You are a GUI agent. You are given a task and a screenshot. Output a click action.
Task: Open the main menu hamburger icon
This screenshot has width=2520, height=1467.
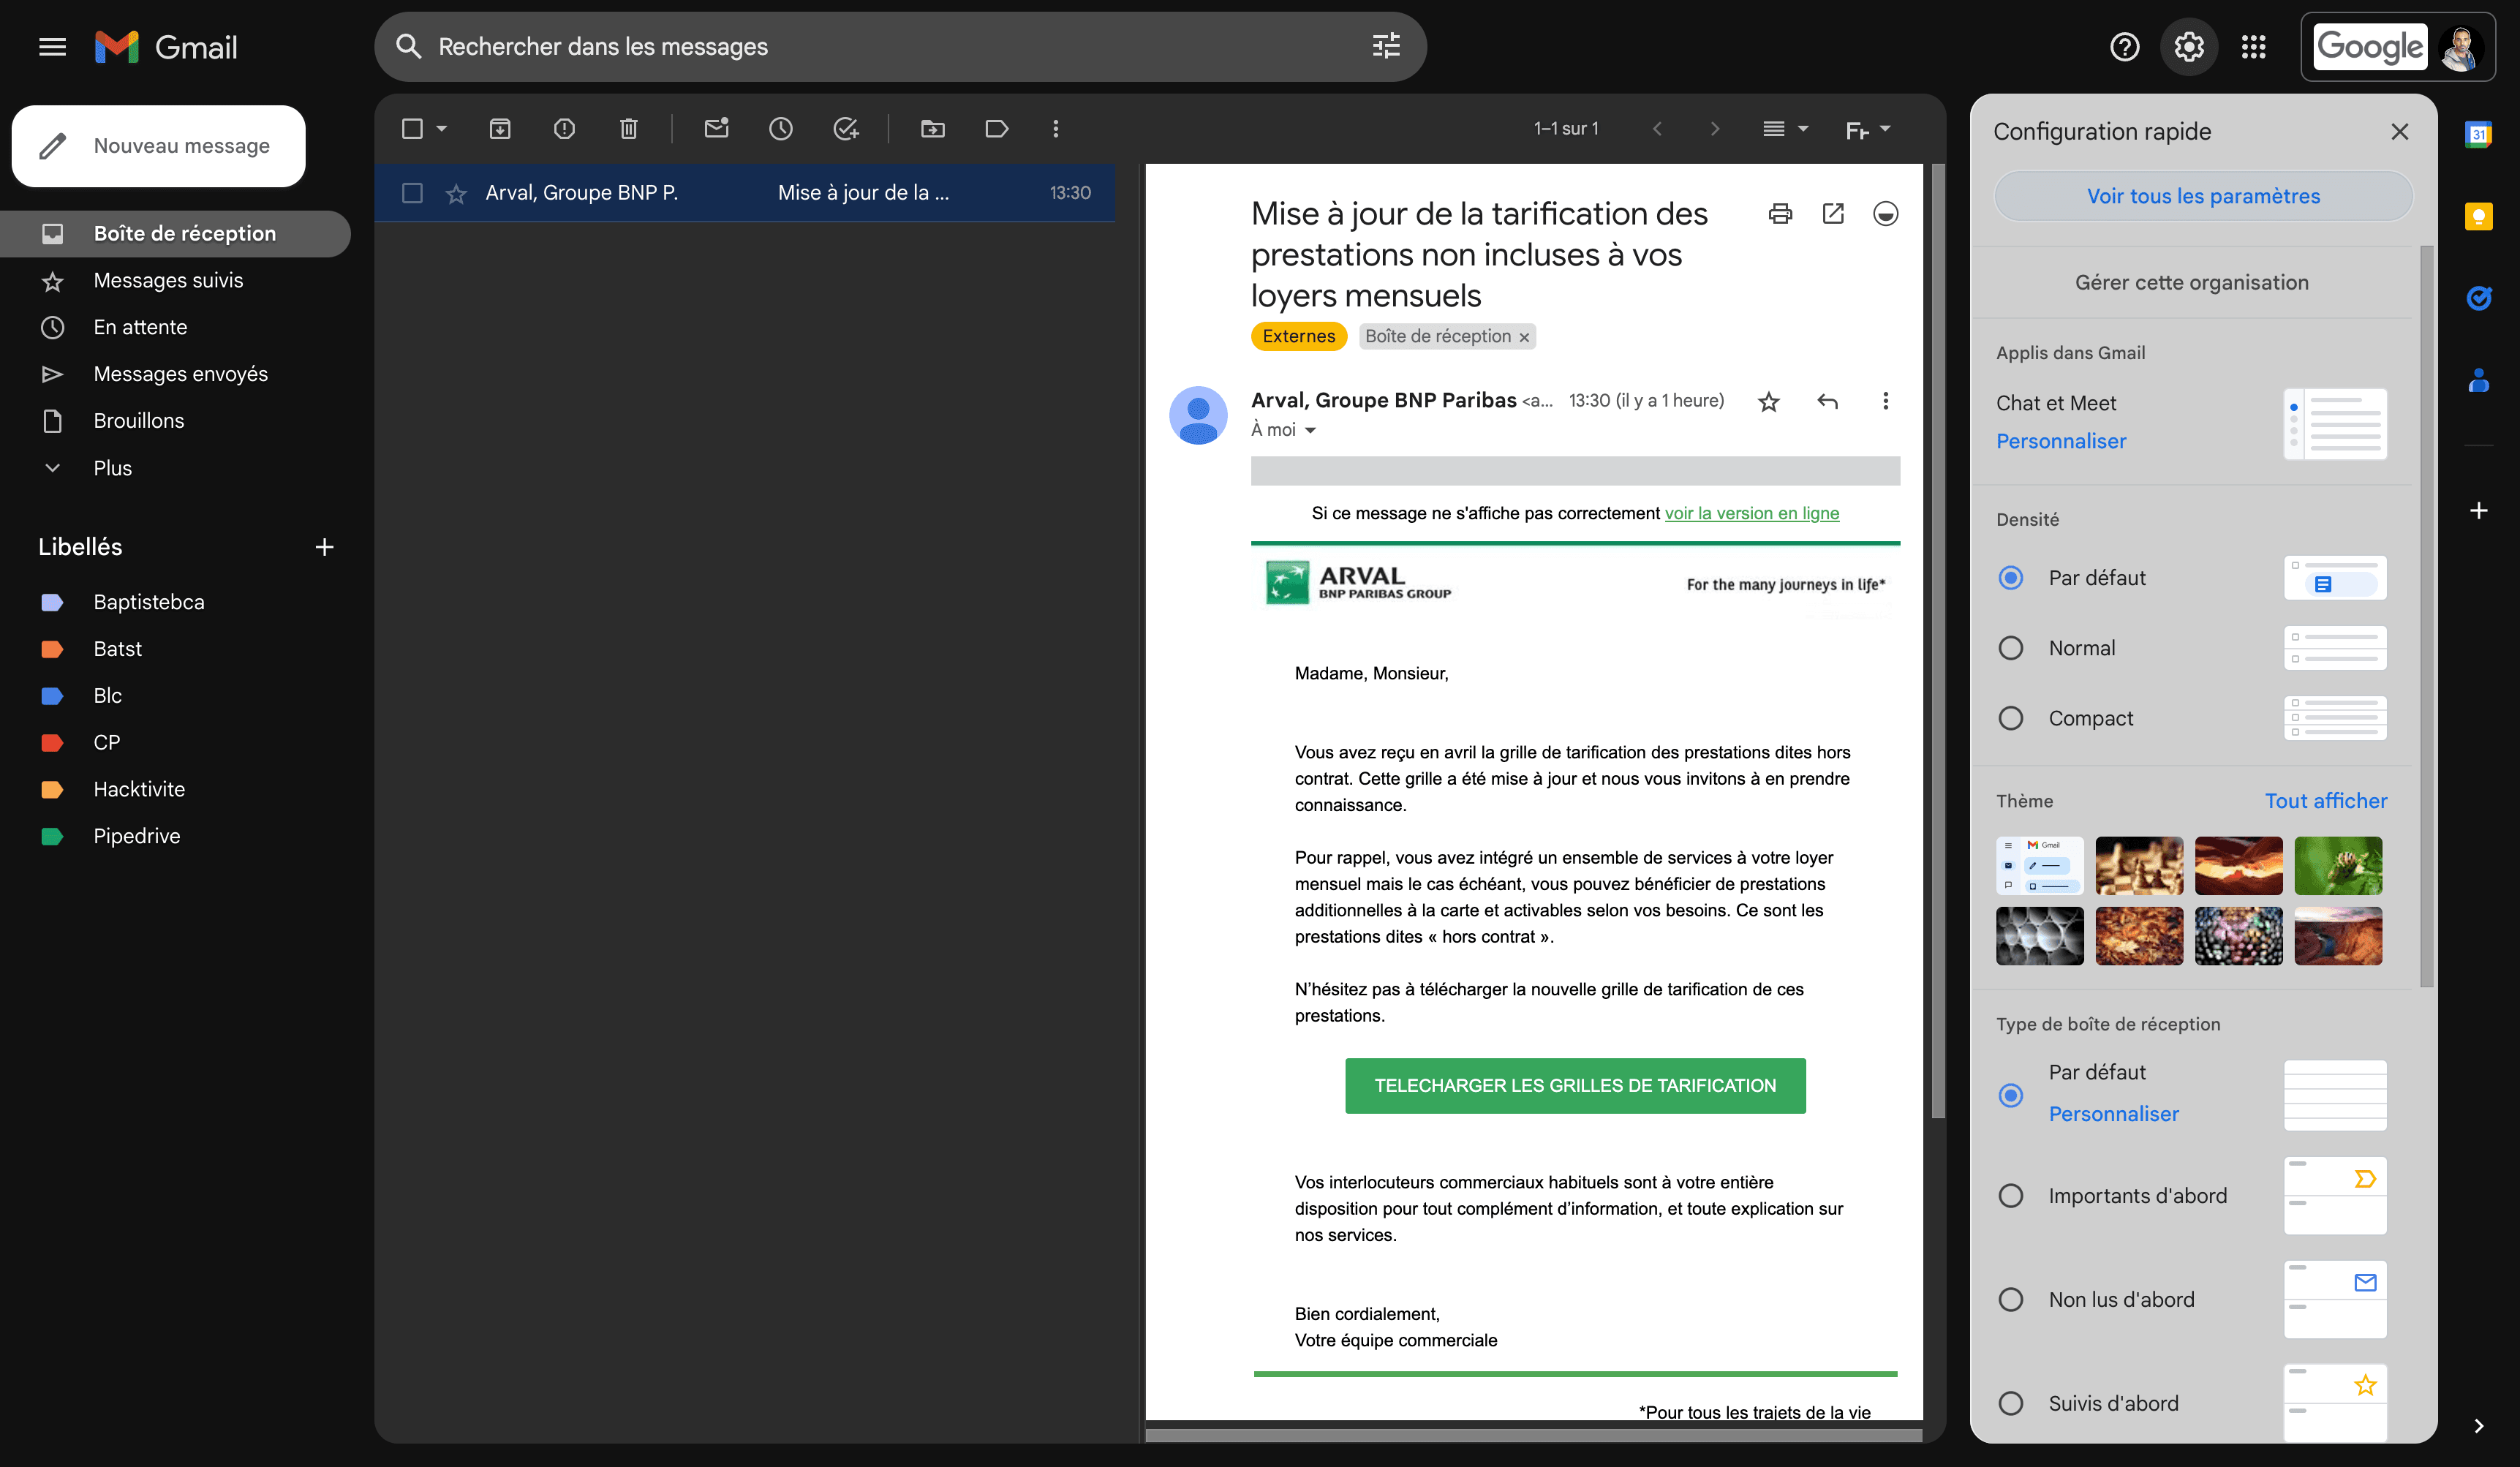point(52,47)
